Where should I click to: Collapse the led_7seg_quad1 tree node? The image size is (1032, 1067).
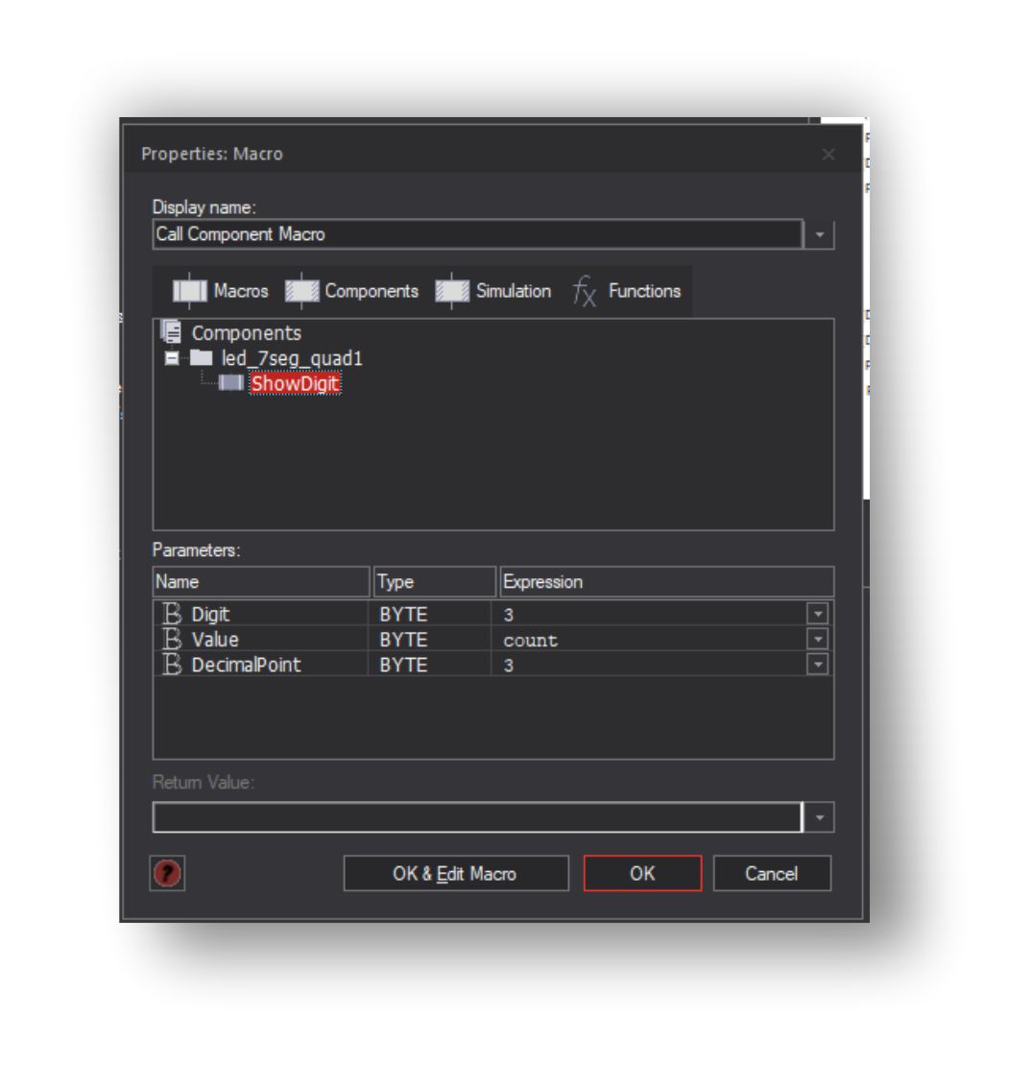point(172,358)
